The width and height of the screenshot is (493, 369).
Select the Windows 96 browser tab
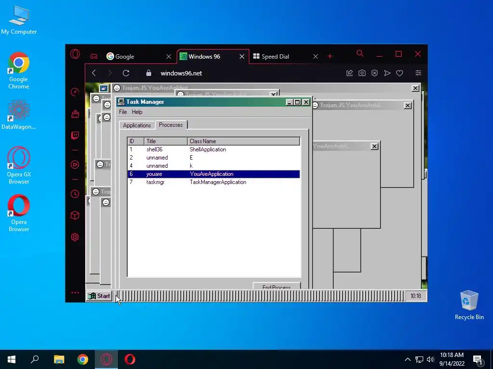213,57
